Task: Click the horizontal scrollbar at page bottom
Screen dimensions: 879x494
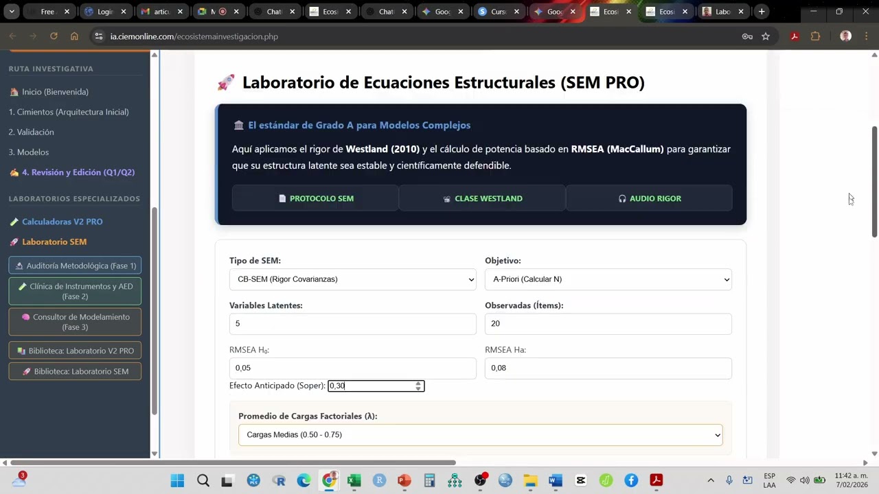Action: click(233, 463)
